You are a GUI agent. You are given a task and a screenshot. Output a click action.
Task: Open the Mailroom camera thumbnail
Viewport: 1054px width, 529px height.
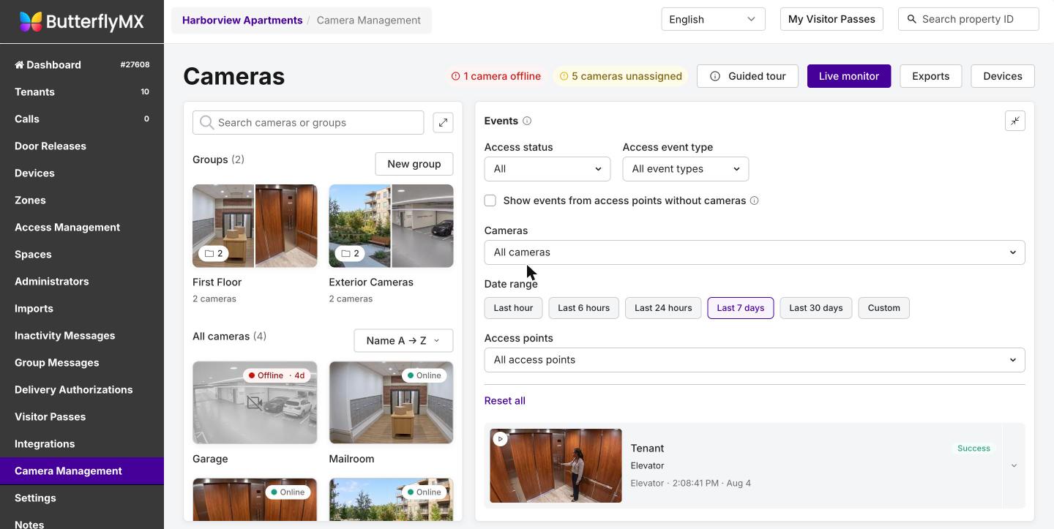(392, 402)
